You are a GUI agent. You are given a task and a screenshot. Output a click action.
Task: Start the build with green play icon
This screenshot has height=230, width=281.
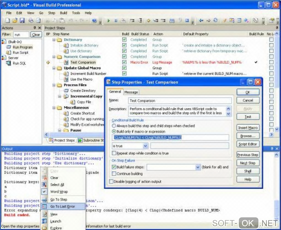click(x=109, y=21)
